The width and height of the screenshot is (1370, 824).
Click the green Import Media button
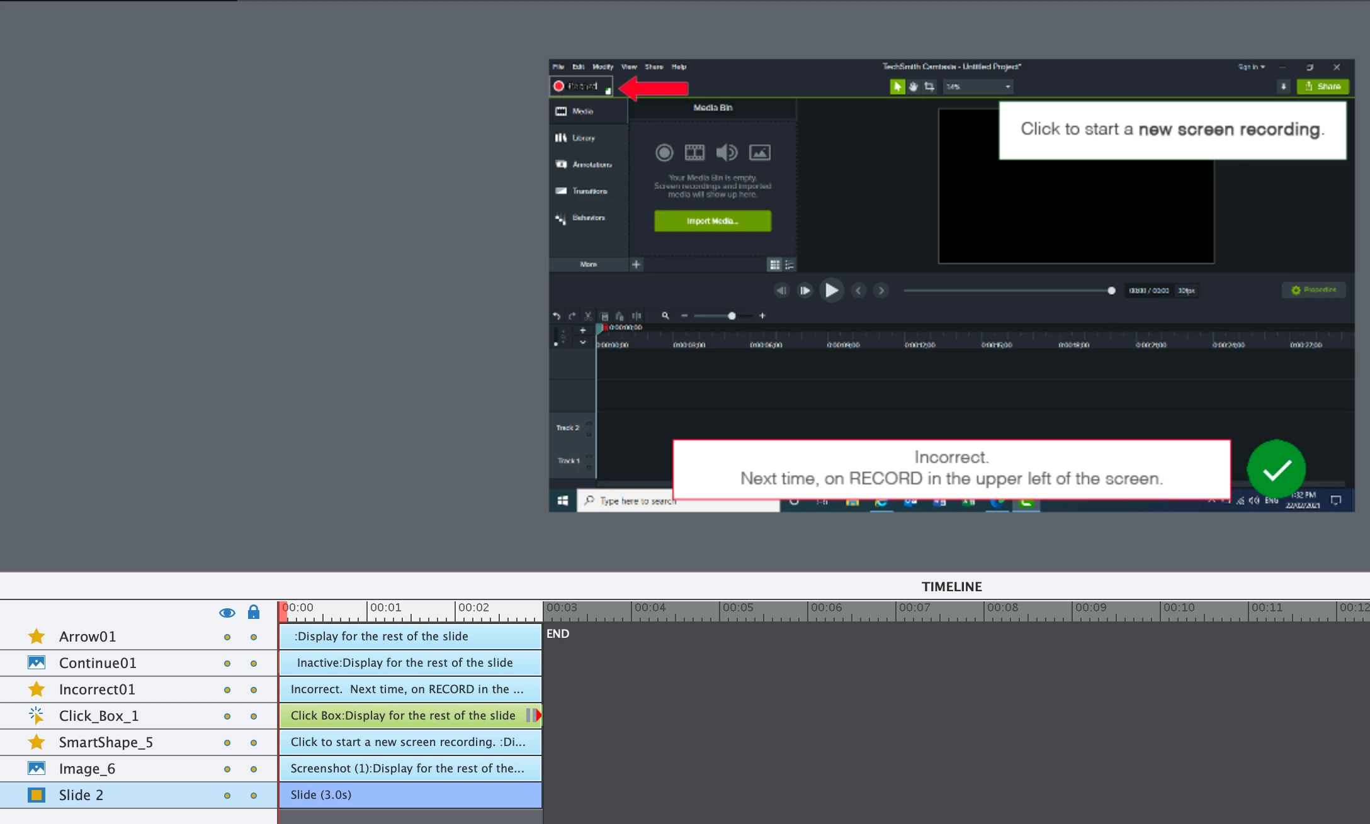(712, 221)
